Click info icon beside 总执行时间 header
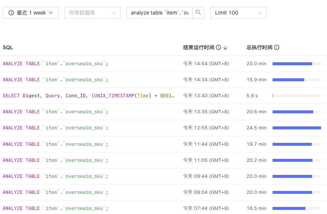Screen dimensions: 327x214 tap(277, 48)
